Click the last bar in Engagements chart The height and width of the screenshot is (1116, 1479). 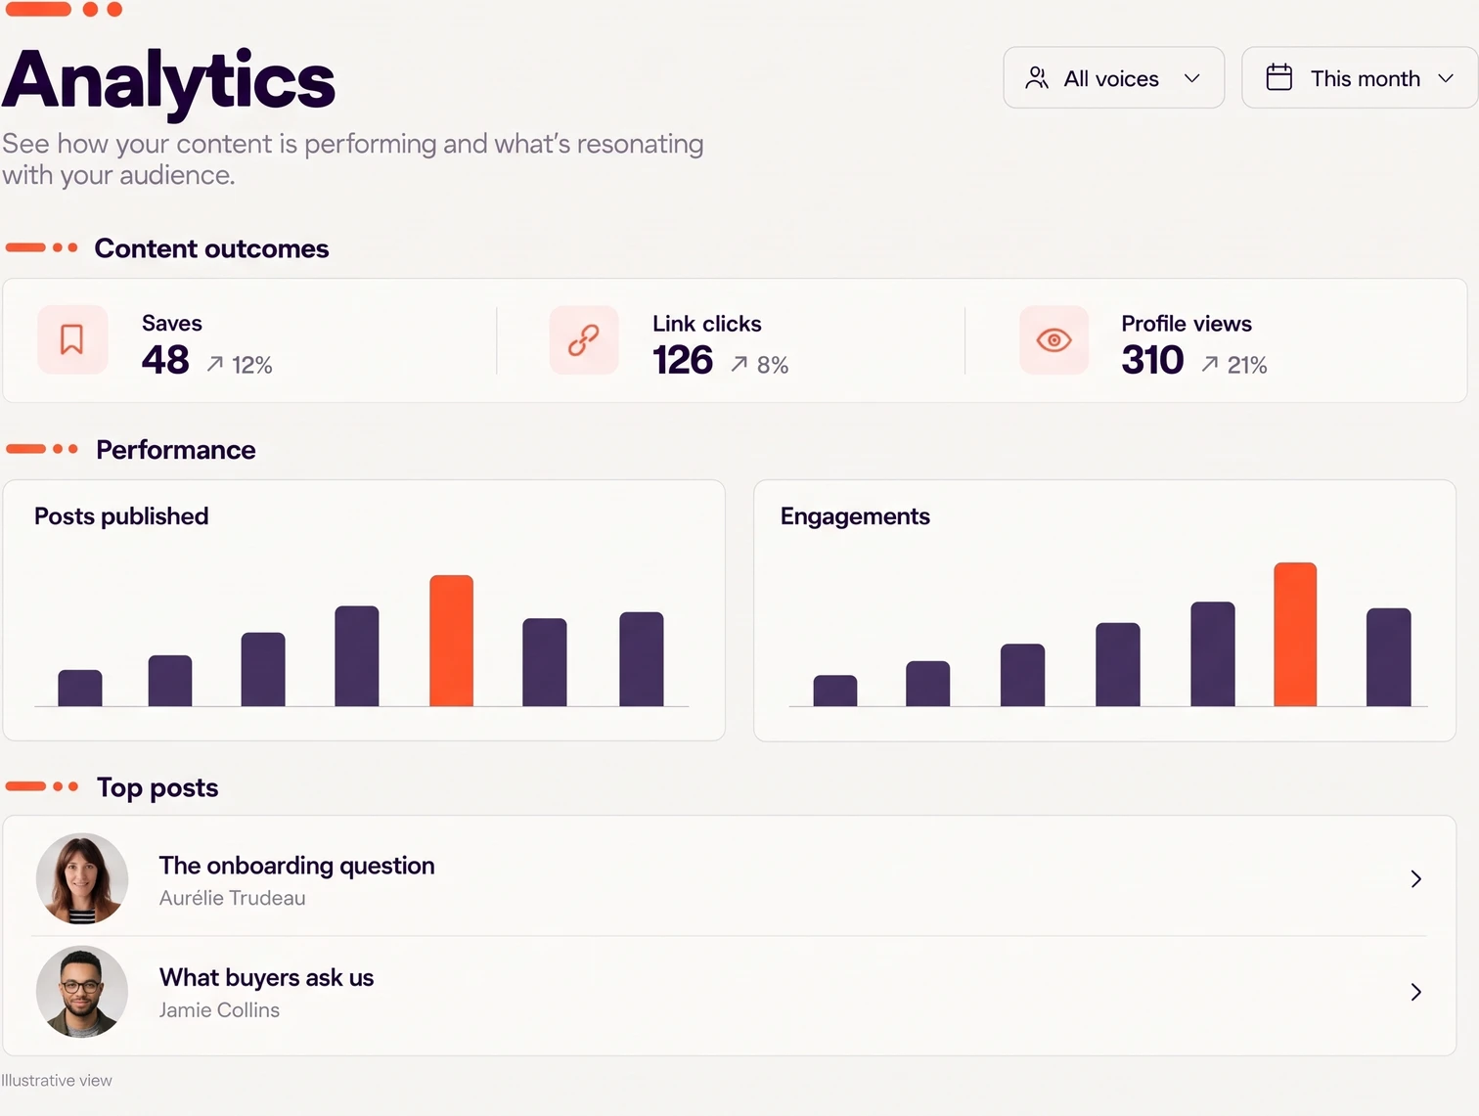coord(1389,657)
